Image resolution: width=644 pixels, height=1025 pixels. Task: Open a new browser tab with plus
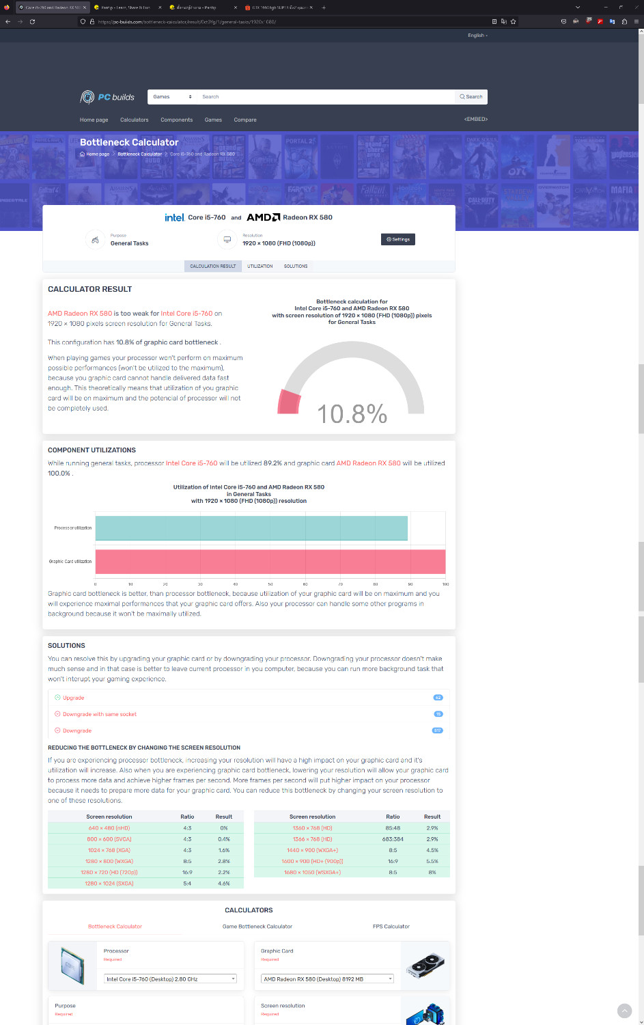[x=324, y=8]
